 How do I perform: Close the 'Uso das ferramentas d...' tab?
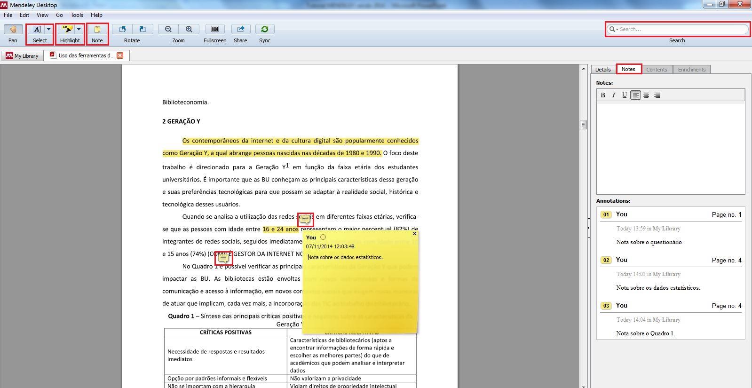(x=120, y=55)
